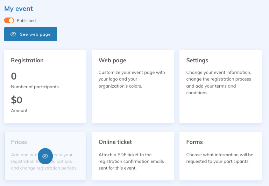Image resolution: width=269 pixels, height=186 pixels.
Task: Click the Prices registration periods description
Action: point(44,168)
